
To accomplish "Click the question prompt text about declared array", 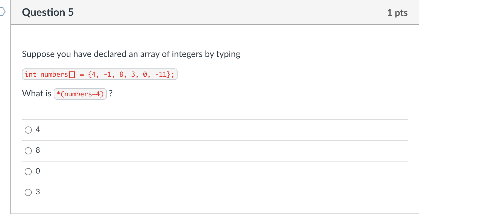I will (131, 54).
